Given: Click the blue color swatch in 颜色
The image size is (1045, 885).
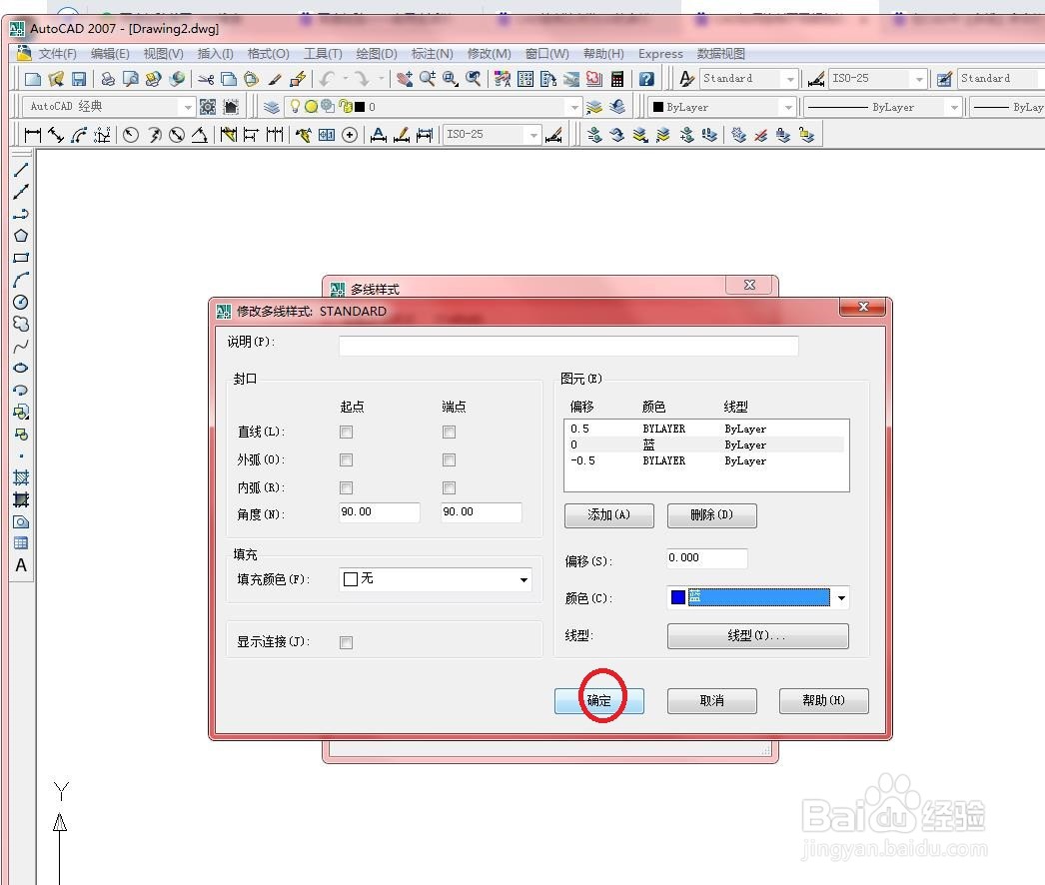Looking at the screenshot, I should coord(677,597).
